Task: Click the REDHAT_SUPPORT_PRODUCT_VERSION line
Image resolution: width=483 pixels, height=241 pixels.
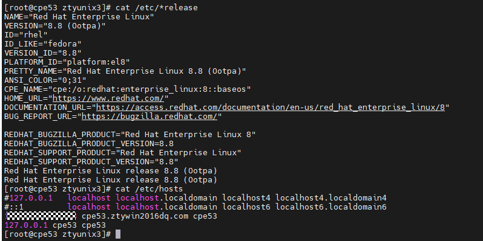Action: point(91,162)
